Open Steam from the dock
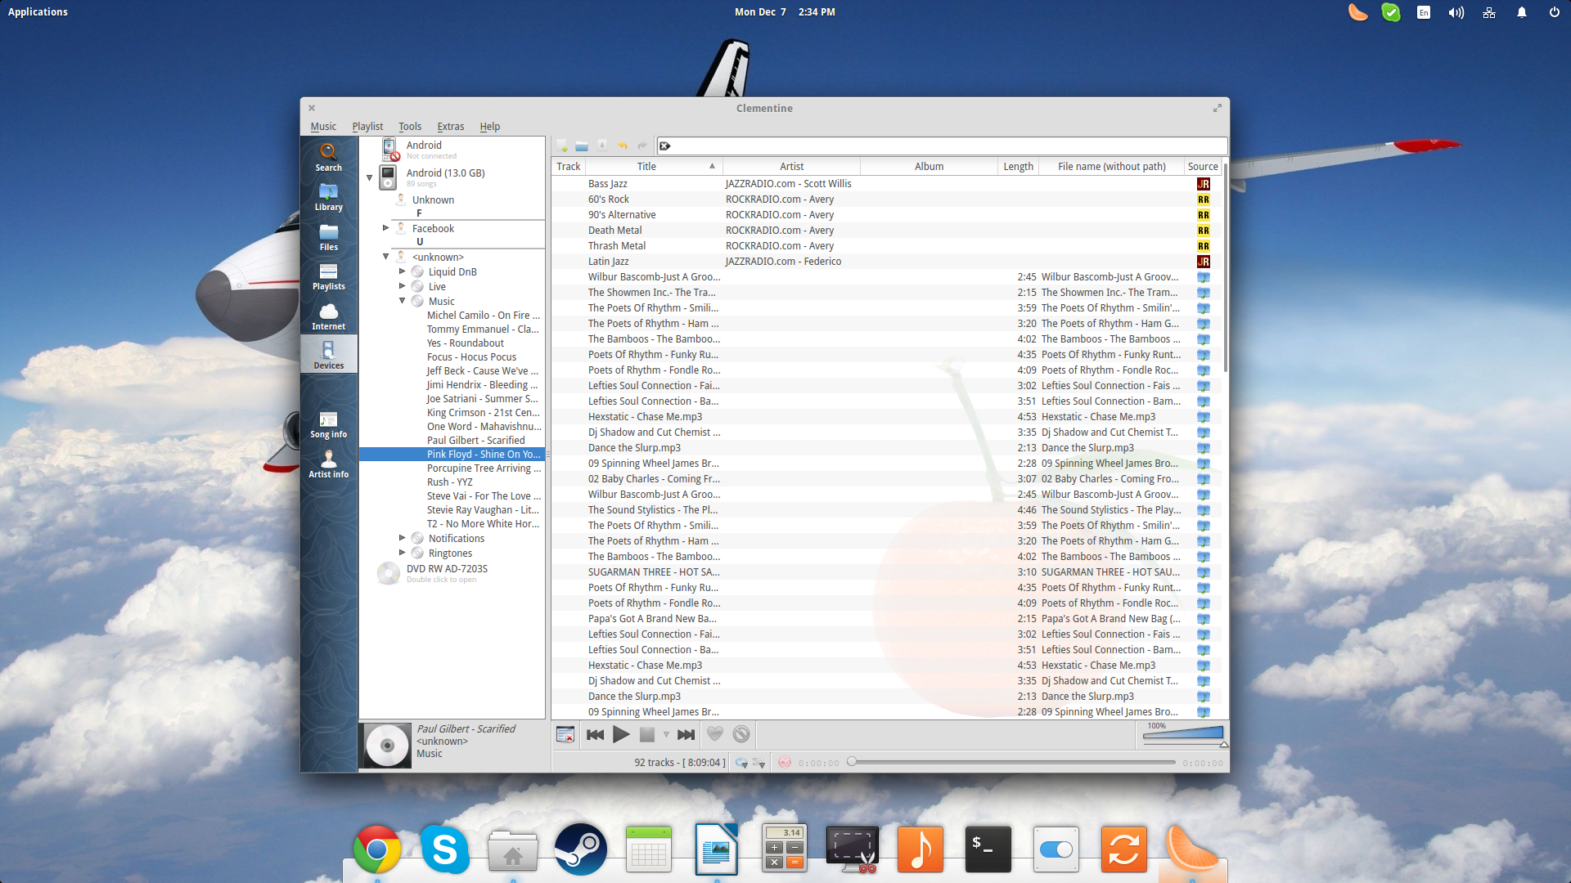Viewport: 1571px width, 883px height. click(x=580, y=849)
